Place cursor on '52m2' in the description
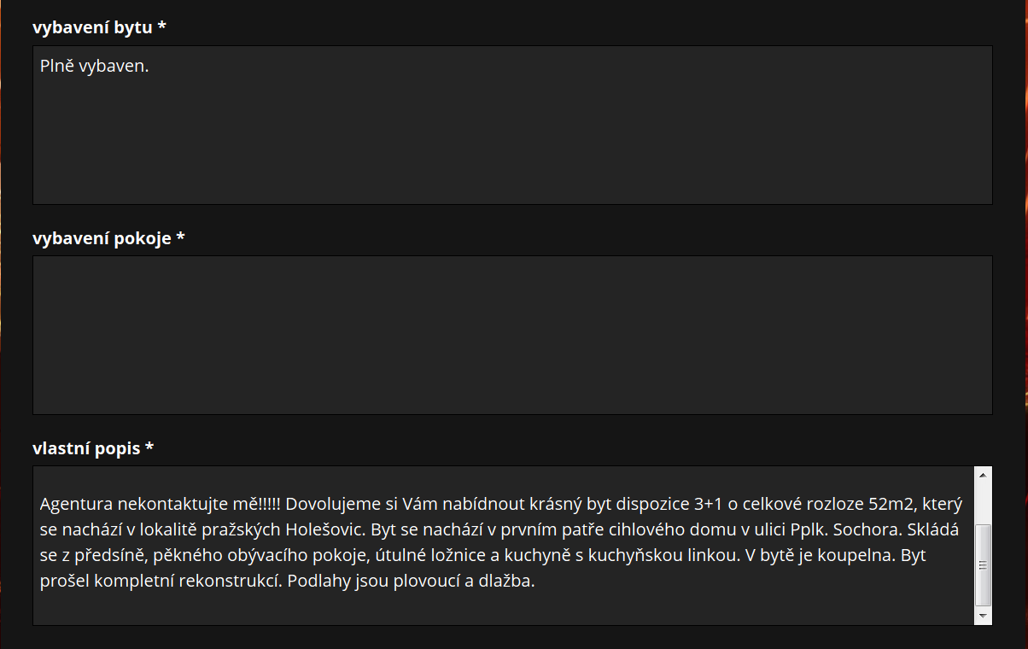 click(891, 505)
